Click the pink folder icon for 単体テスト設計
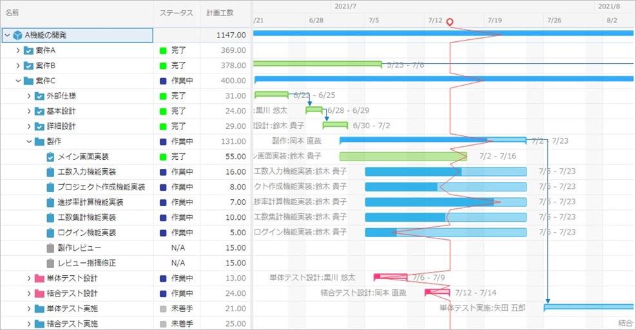The width and height of the screenshot is (636, 330). pyautogui.click(x=39, y=278)
